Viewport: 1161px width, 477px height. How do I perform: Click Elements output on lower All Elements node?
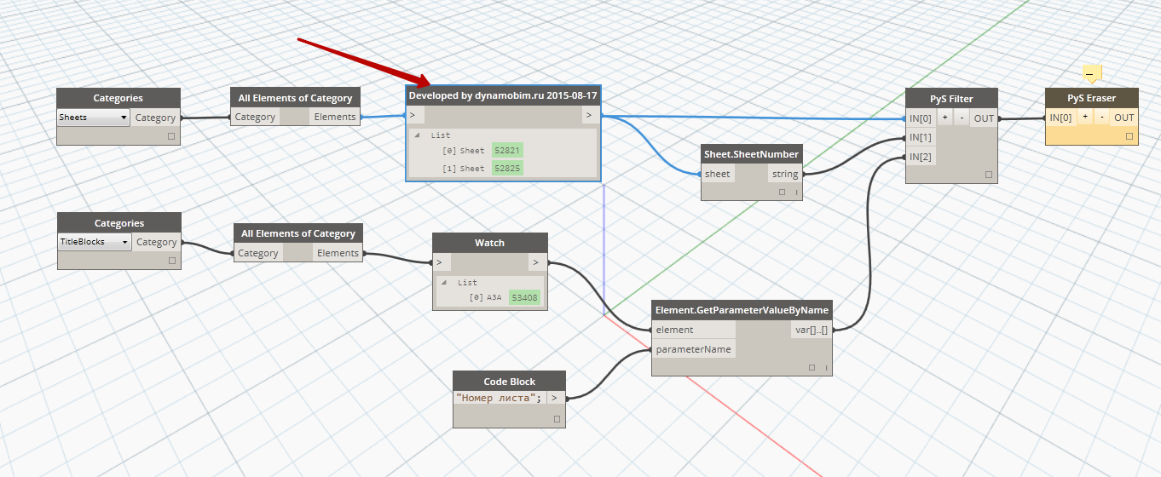338,253
